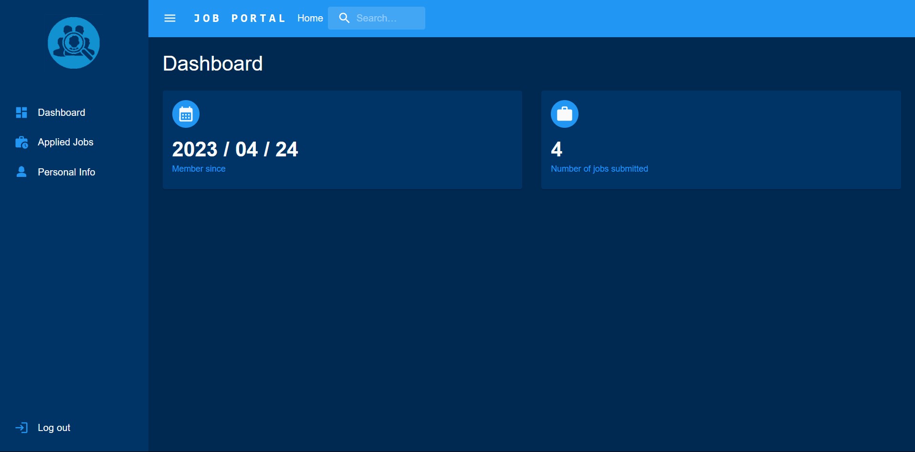The image size is (915, 452).
Task: Click the Dashboard page heading
Action: pos(213,63)
